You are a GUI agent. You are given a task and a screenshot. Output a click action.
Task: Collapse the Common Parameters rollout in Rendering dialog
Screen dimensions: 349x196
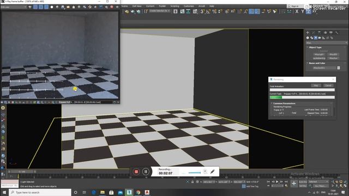[x=284, y=103]
